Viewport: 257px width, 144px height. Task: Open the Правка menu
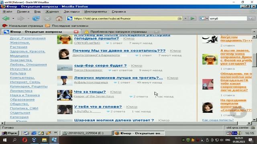pyautogui.click(x=23, y=12)
